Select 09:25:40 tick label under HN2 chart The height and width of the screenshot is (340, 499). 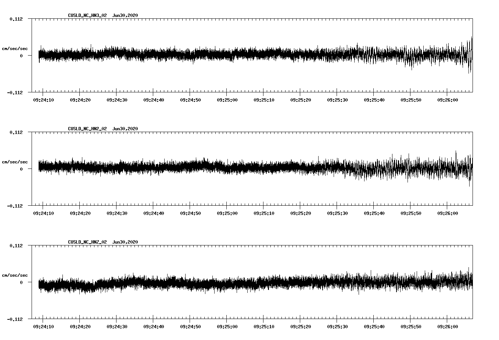[374, 213]
